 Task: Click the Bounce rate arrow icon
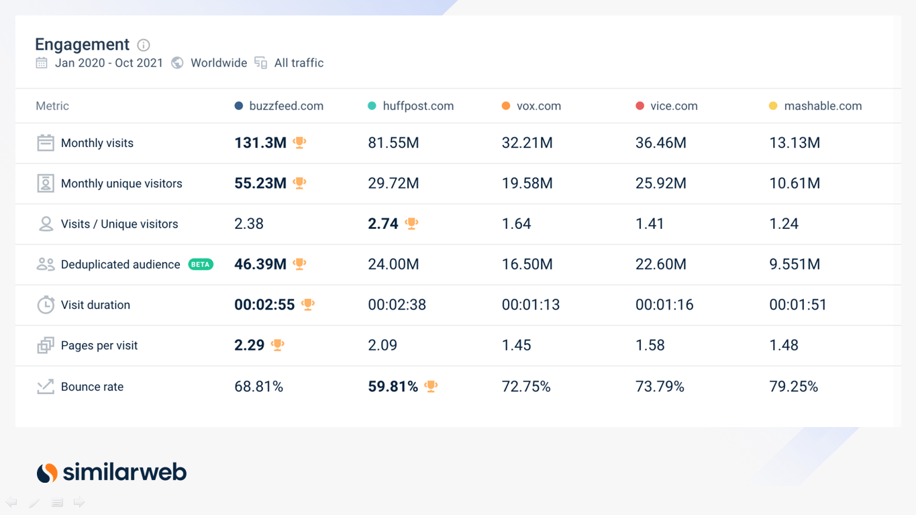(x=46, y=387)
